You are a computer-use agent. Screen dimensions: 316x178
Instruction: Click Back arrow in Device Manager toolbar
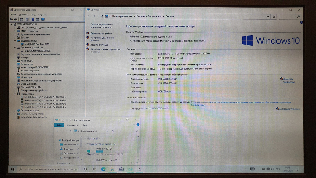click(x=11, y=19)
